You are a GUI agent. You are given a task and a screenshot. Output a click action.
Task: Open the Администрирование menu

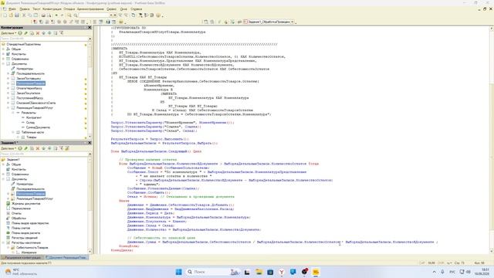(x=90, y=8)
